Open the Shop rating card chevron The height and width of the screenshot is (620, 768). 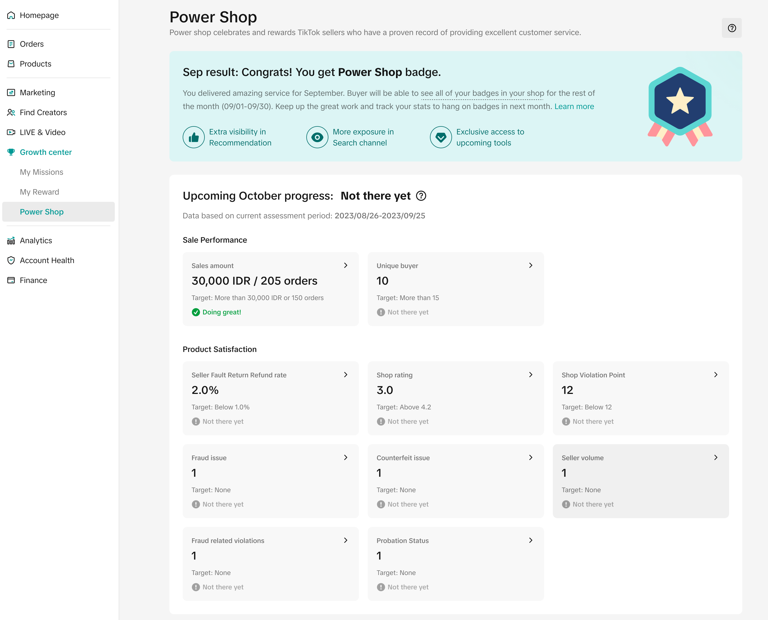coord(531,375)
